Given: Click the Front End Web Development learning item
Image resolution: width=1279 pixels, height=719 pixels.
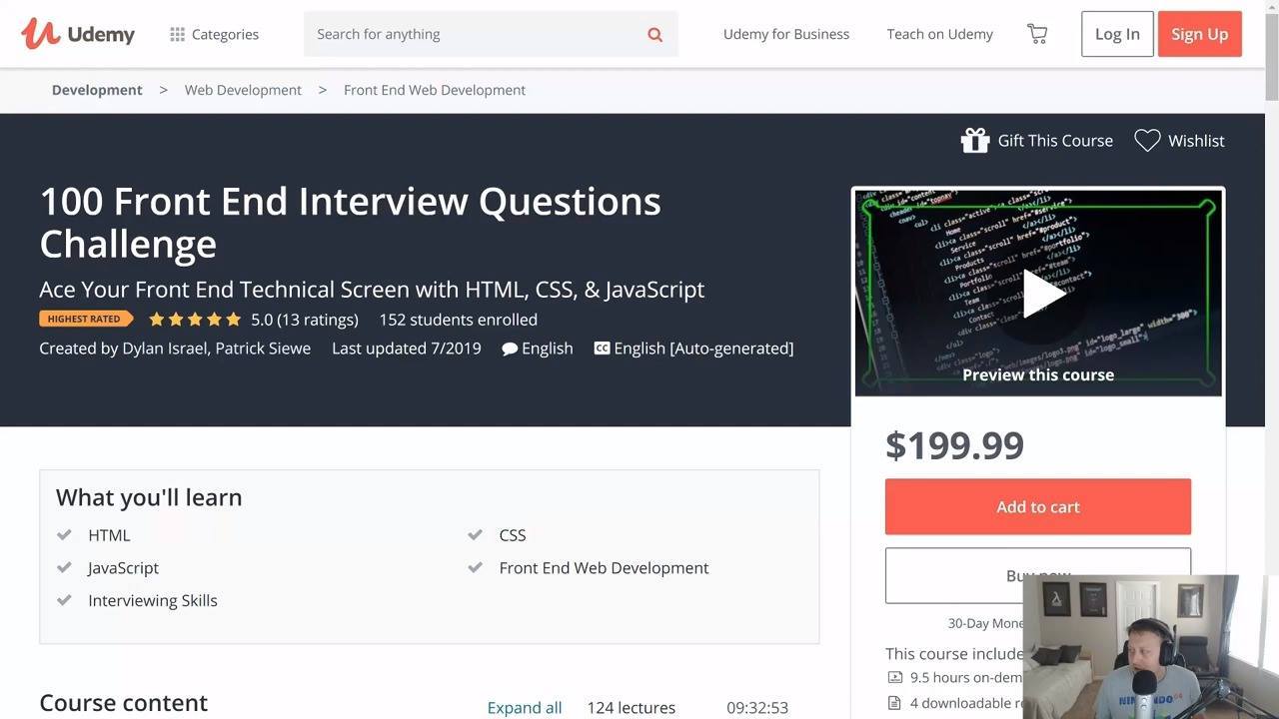Looking at the screenshot, I should pyautogui.click(x=604, y=568).
